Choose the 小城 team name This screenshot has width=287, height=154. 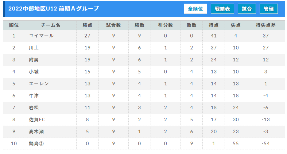click(34, 72)
